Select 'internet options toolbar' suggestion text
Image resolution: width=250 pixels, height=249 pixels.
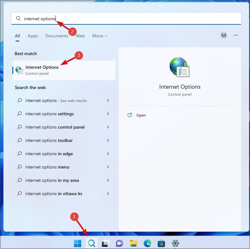(x=49, y=140)
